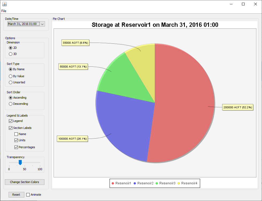Viewport: 262px width, 201px height.
Task: Click the Reset button
Action: pos(16,195)
